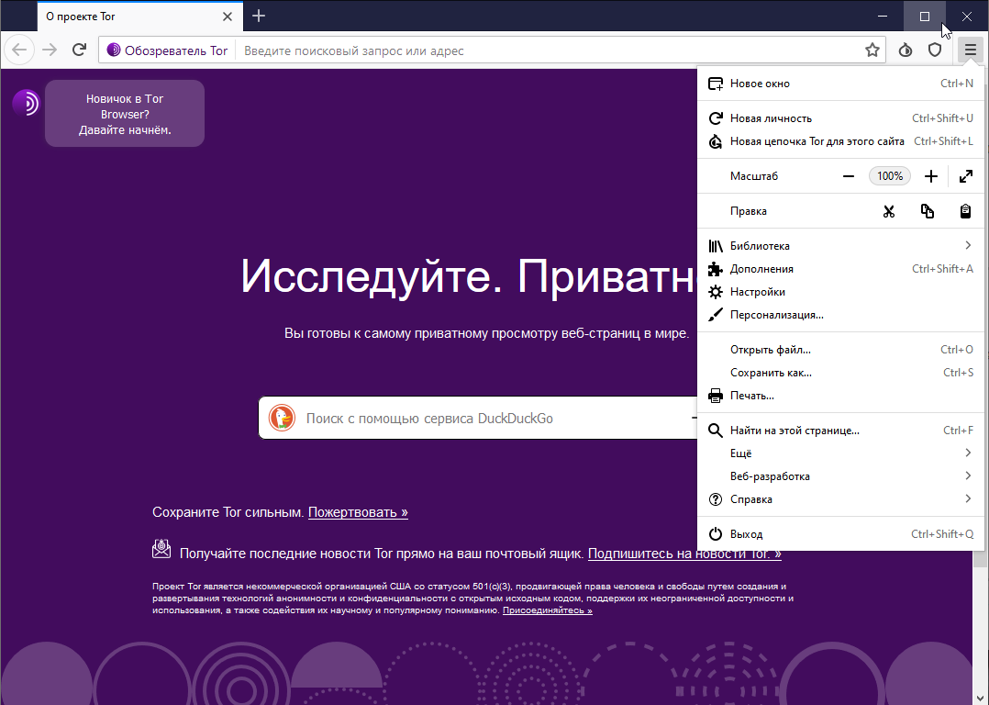The width and height of the screenshot is (989, 705).
Task: Click the 'Пожертвовать »' donate link
Action: pos(358,512)
